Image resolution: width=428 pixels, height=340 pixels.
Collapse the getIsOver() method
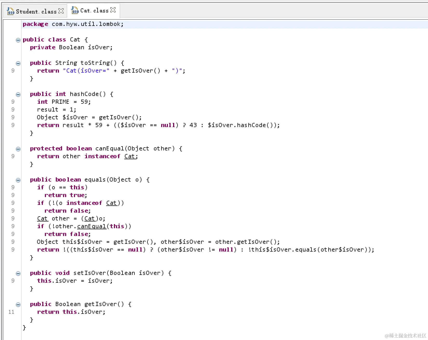point(18,304)
